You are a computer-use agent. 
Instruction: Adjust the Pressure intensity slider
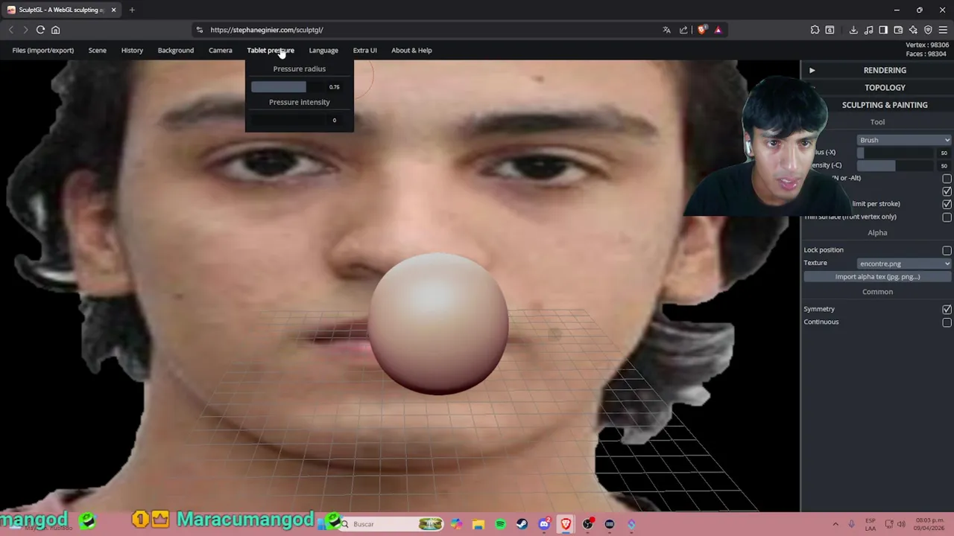(x=288, y=120)
